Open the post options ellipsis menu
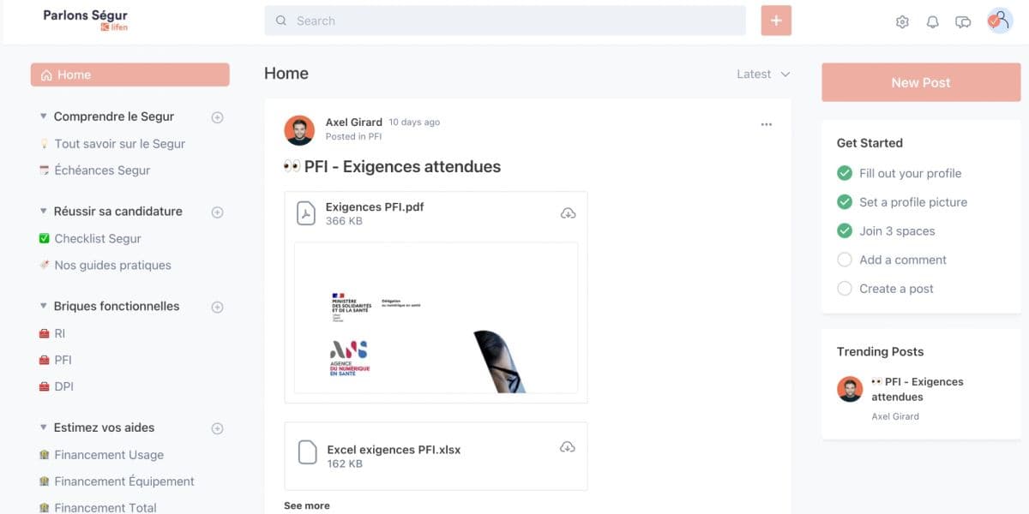Screen dimensions: 1029x514 point(766,123)
